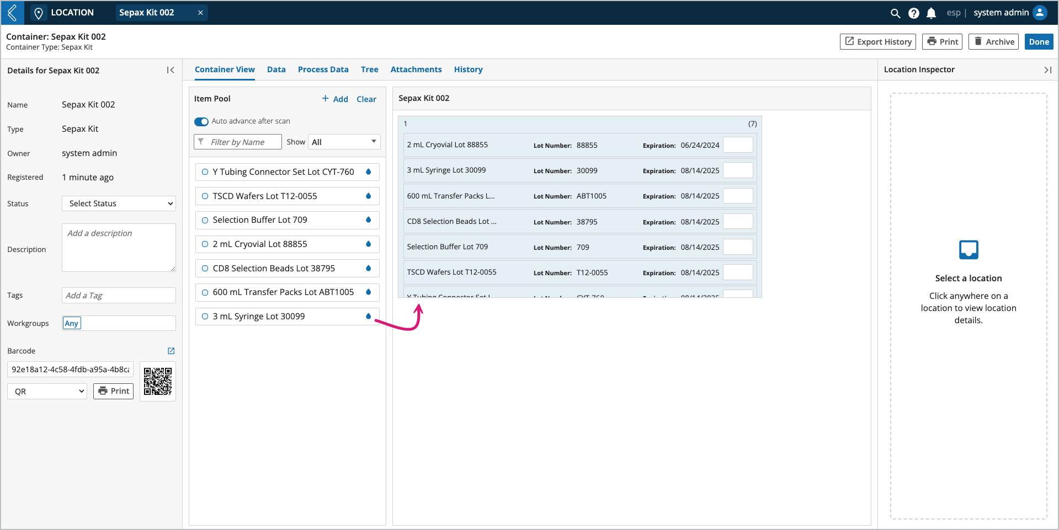Click drop icon on 2 mL Cryovial Lot 88855
The width and height of the screenshot is (1059, 530).
tap(368, 244)
